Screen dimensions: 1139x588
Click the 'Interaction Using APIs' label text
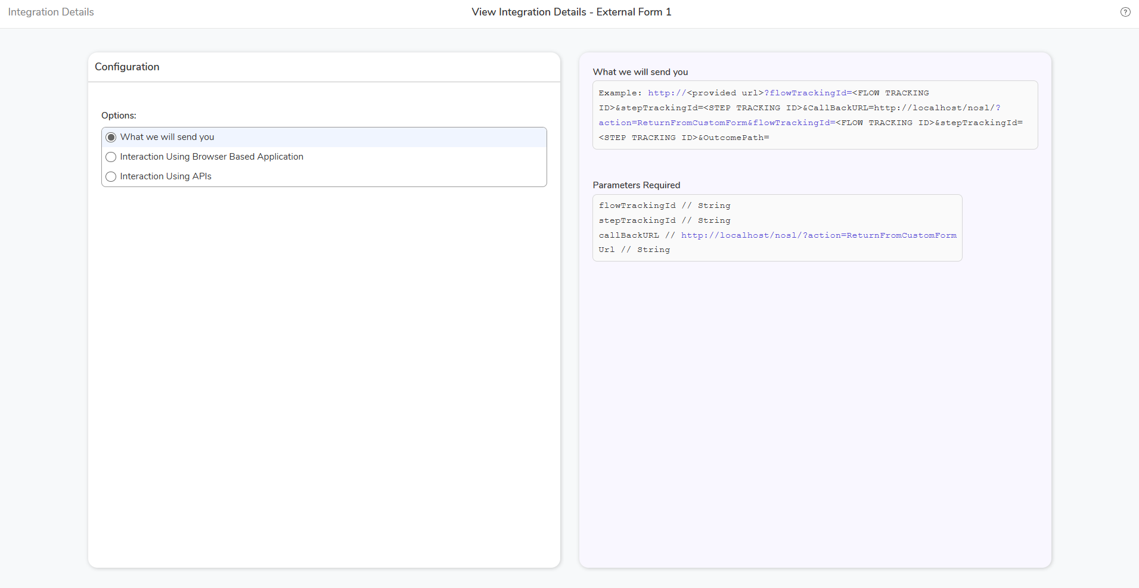[166, 176]
